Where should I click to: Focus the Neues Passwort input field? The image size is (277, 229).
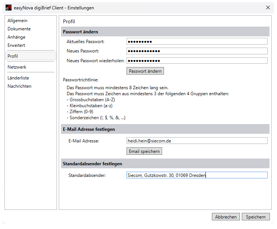pos(197,51)
